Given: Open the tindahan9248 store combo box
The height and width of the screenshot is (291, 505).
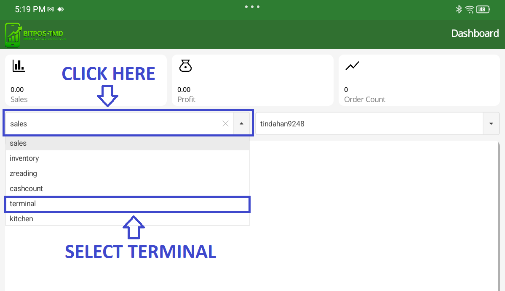Looking at the screenshot, I should click(370, 123).
